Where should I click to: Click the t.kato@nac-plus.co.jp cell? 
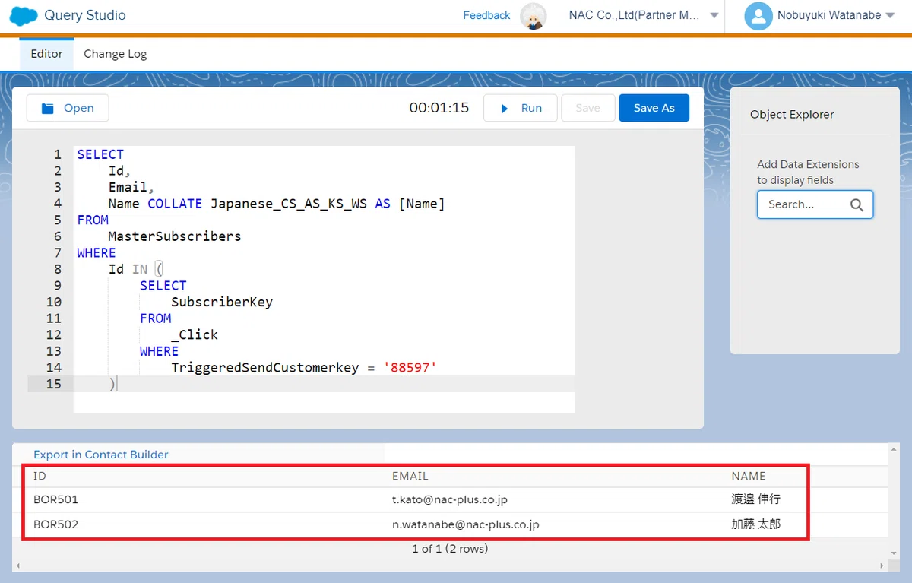pos(450,499)
